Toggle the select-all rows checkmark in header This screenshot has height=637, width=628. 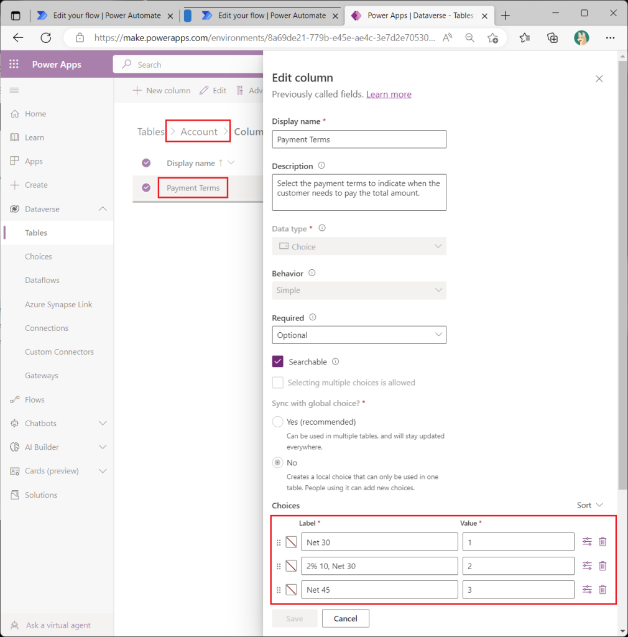tap(146, 163)
